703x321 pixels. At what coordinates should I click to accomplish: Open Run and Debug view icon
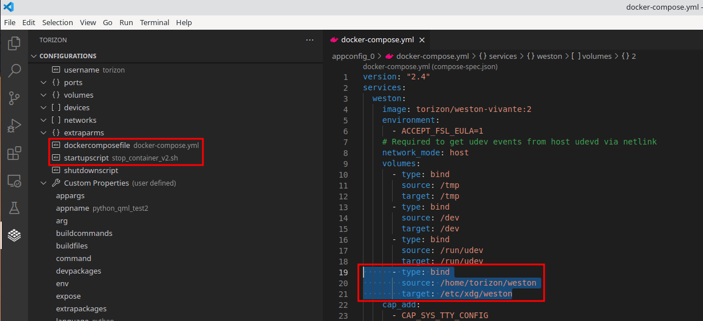pyautogui.click(x=14, y=126)
